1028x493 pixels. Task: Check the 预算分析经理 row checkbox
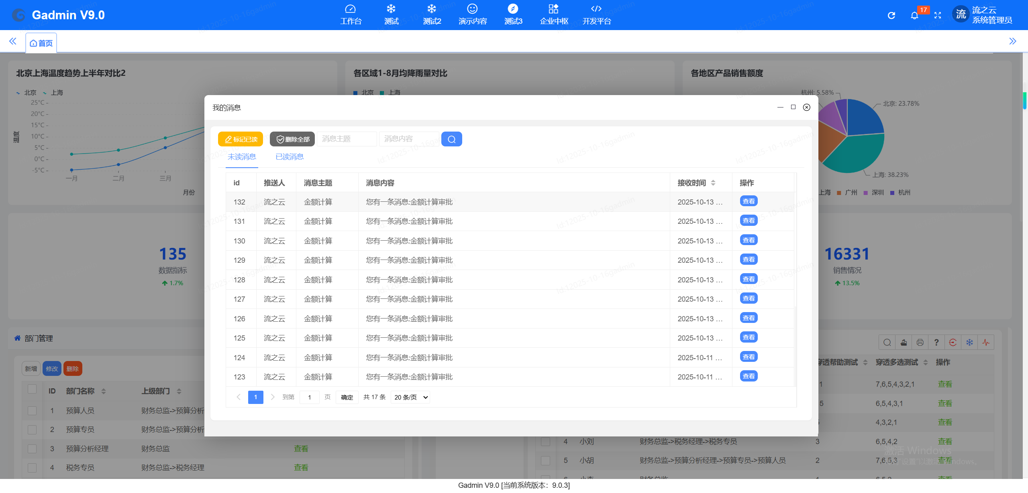pyautogui.click(x=32, y=449)
